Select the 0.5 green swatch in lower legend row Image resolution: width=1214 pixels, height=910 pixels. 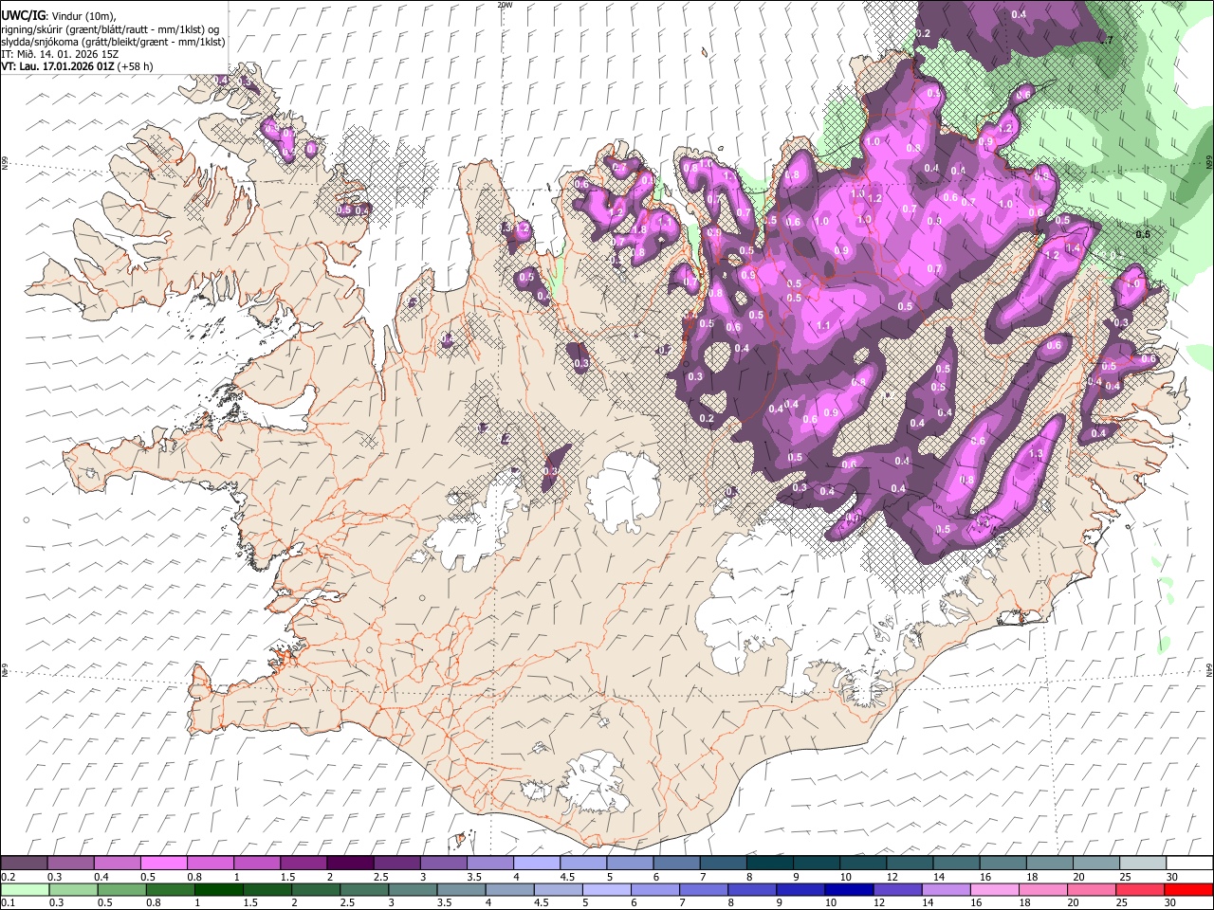tap(121, 890)
